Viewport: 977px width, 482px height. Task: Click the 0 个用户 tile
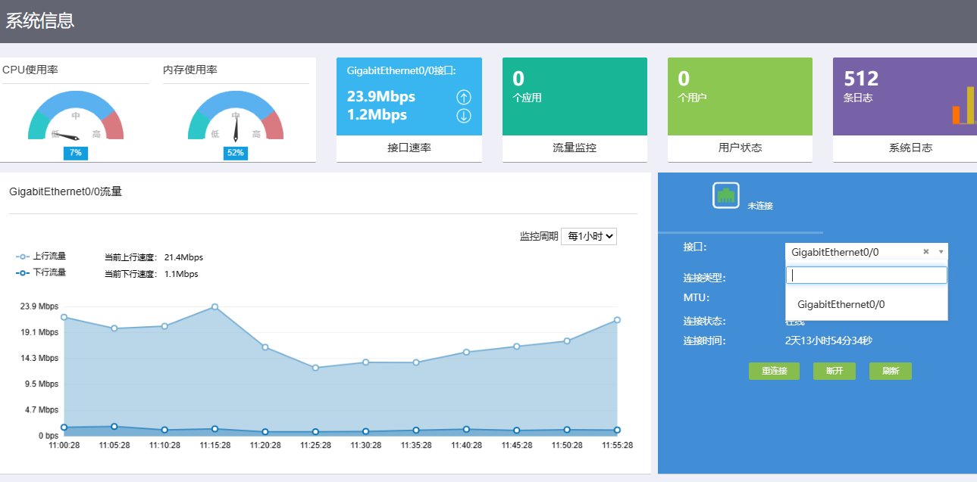740,96
